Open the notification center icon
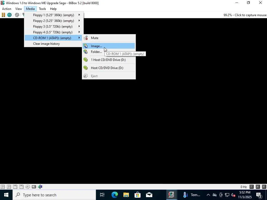The image size is (267, 200). click(x=259, y=195)
